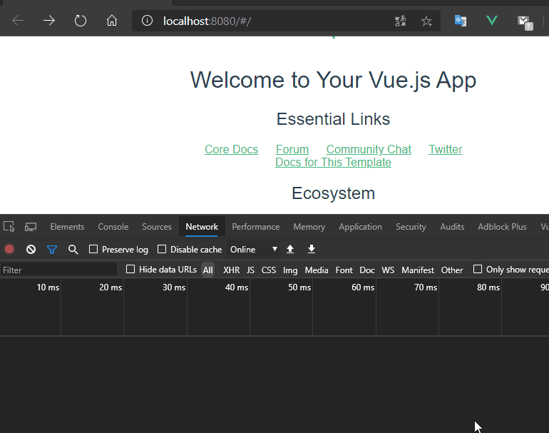Open the Twitter link
Viewport: 549px width, 433px height.
click(446, 149)
